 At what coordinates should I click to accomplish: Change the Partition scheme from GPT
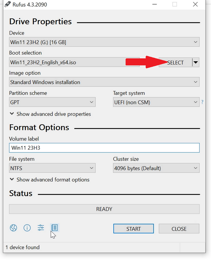click(52, 102)
